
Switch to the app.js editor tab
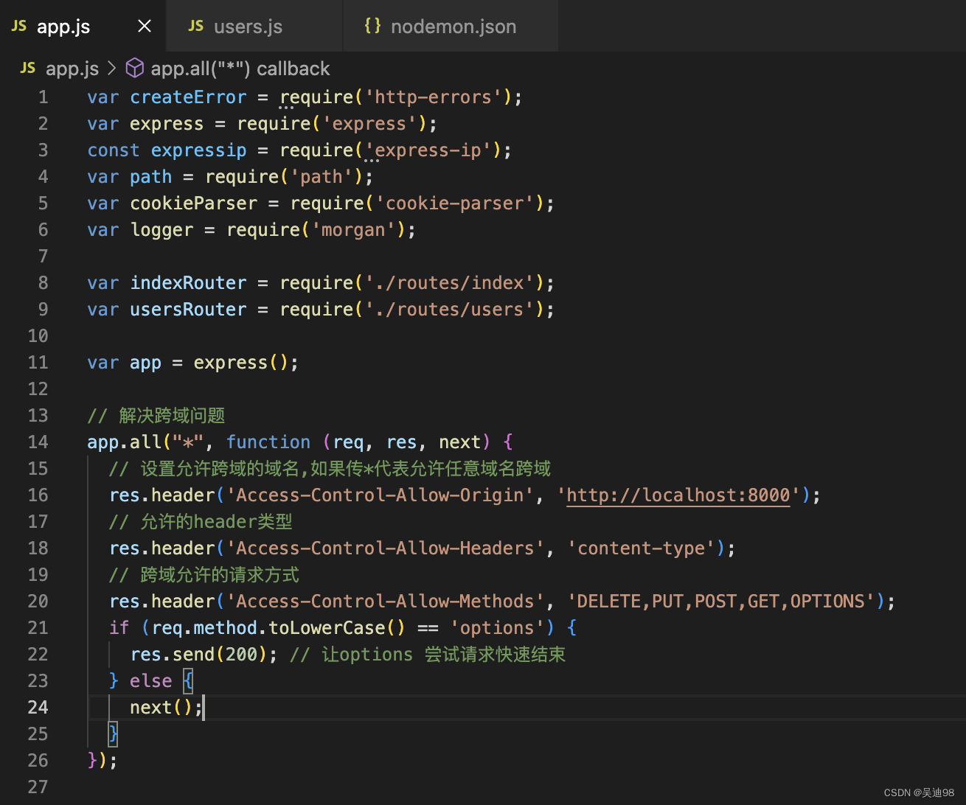pyautogui.click(x=83, y=27)
